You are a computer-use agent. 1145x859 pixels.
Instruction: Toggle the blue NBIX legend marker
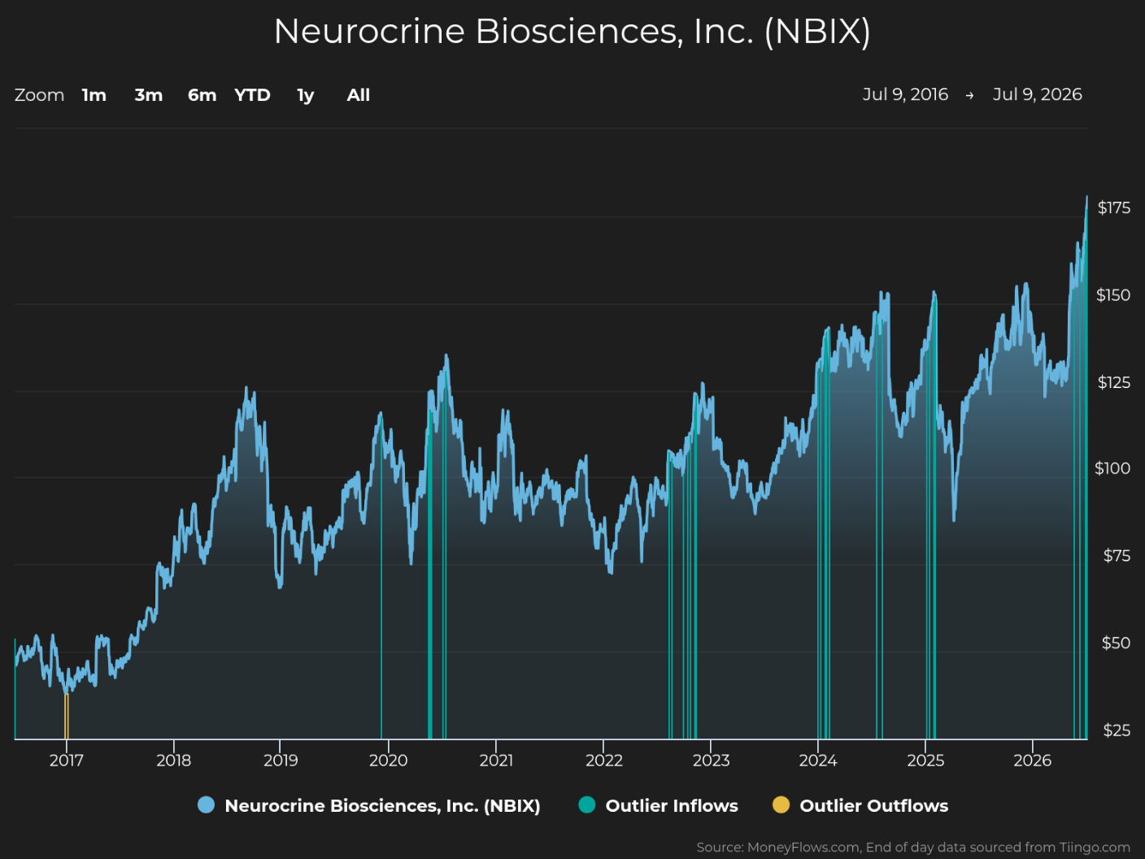(x=207, y=805)
